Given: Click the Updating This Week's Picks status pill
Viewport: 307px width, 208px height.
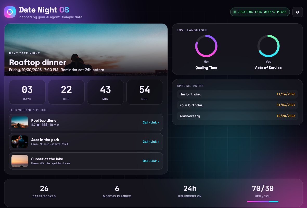Looking at the screenshot, I should (x=260, y=12).
